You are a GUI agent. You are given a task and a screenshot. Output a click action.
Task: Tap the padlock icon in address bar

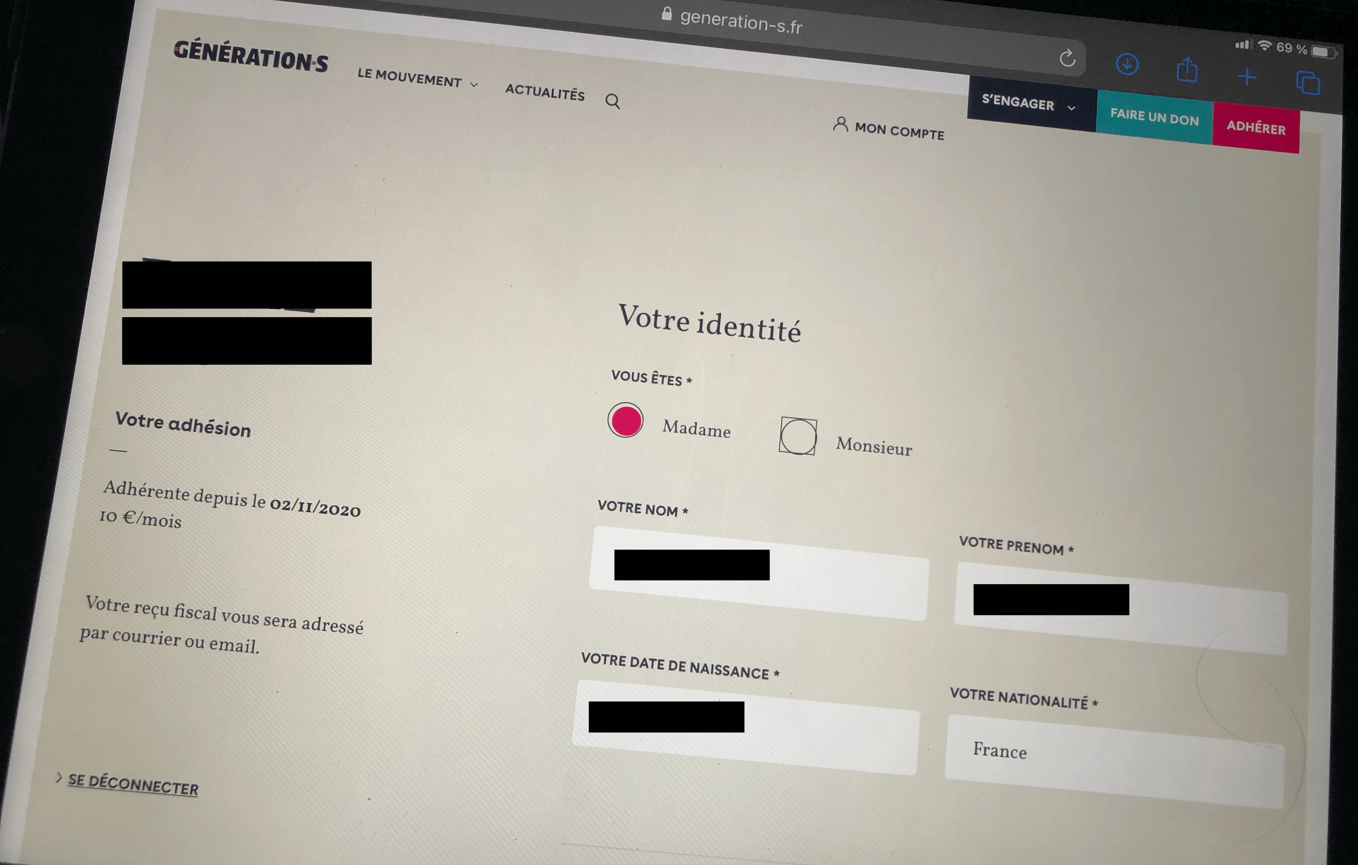pyautogui.click(x=667, y=13)
